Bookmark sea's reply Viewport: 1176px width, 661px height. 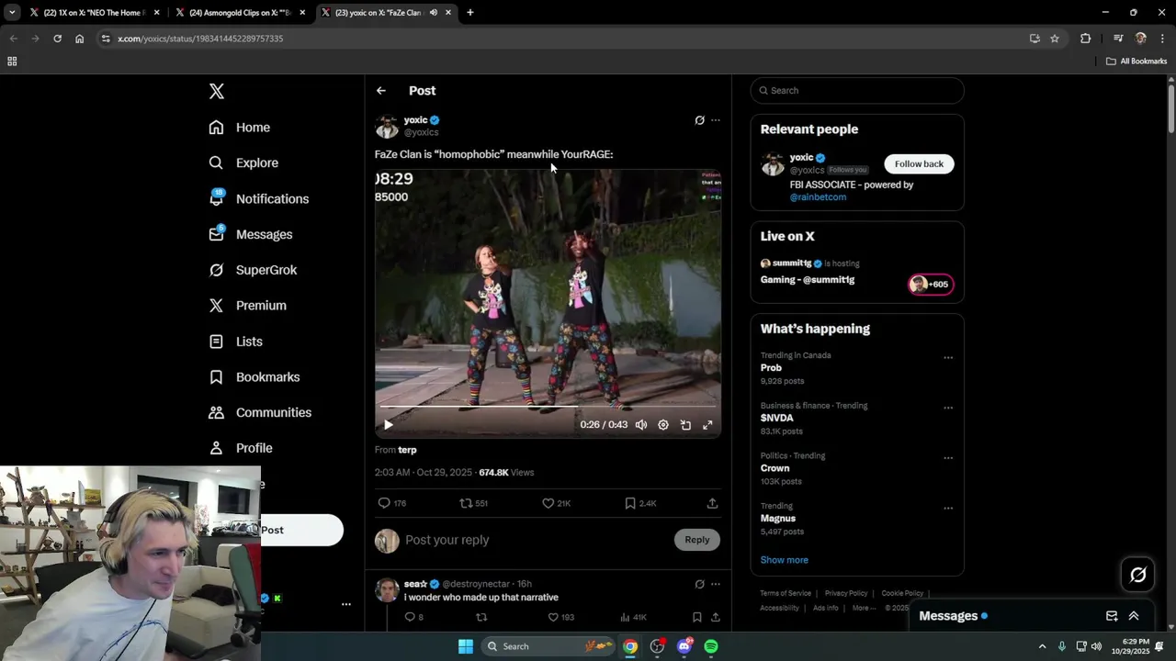coord(697,618)
